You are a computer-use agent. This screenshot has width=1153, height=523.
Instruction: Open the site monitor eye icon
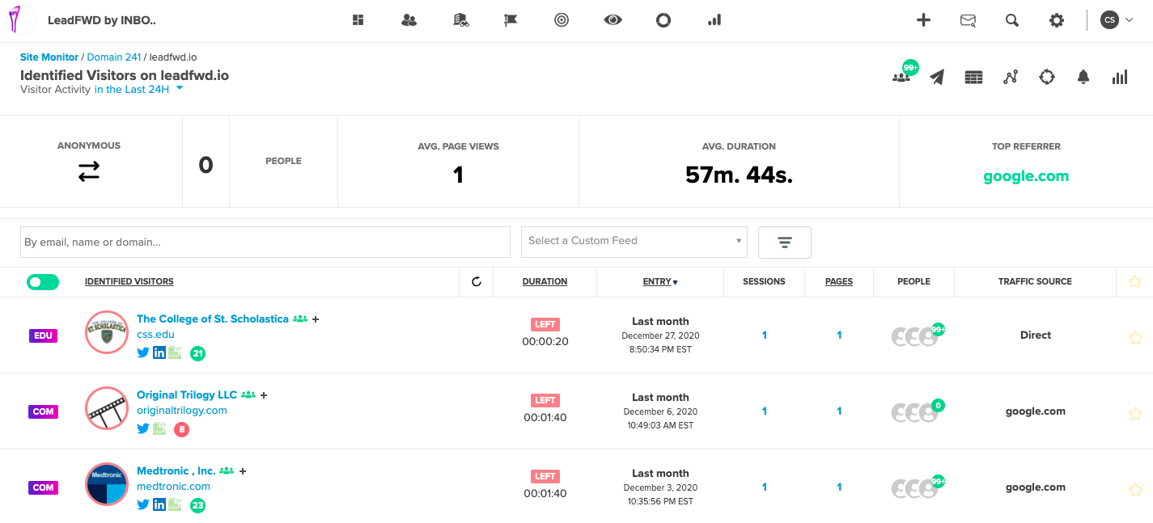tap(613, 20)
